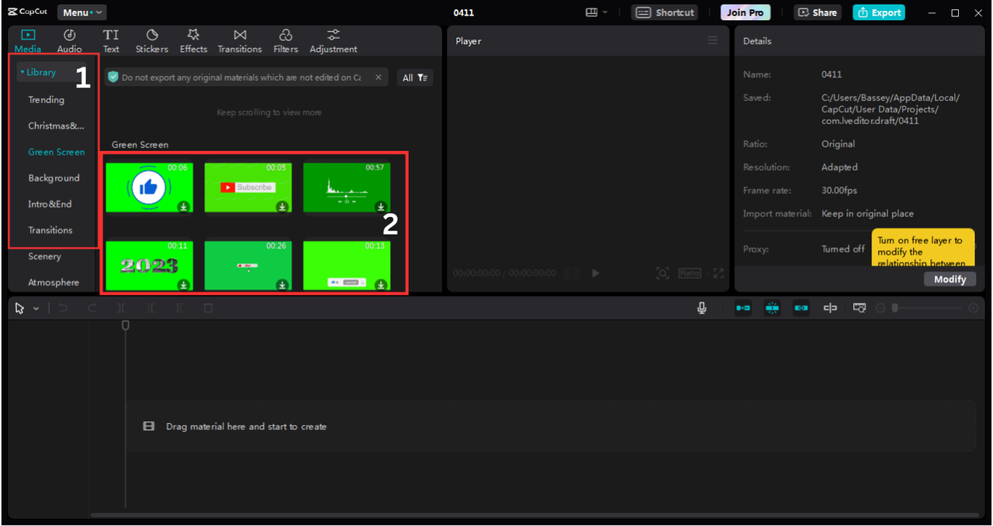The image size is (993, 526).
Task: Select the Christmas& category
Action: point(56,125)
